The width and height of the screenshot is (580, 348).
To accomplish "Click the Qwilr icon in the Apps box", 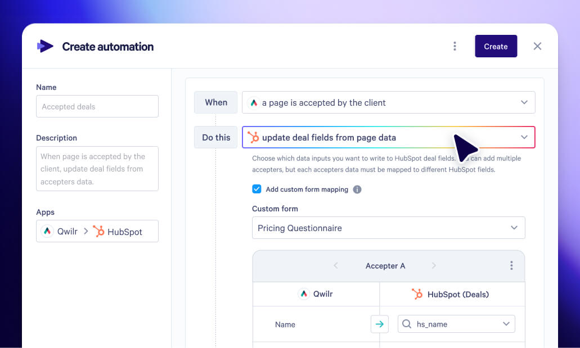I will [47, 231].
